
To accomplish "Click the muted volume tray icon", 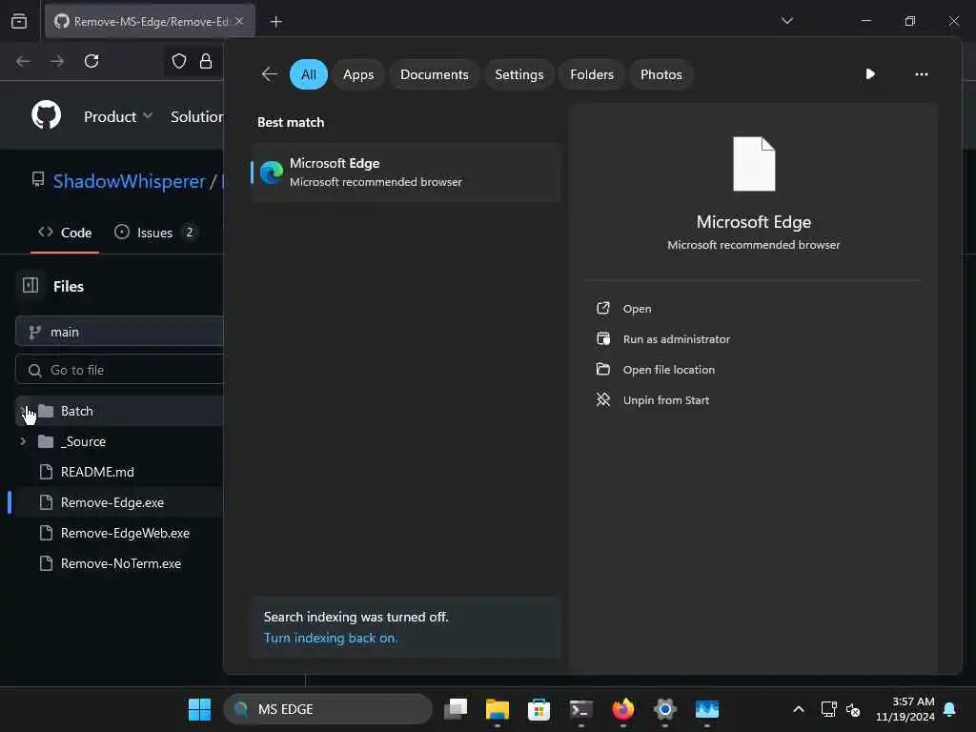I will (853, 709).
